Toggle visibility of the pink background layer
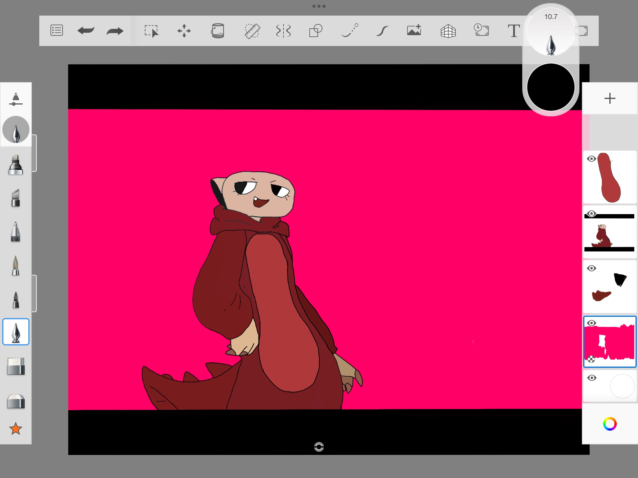Image resolution: width=638 pixels, height=478 pixels. [x=591, y=323]
